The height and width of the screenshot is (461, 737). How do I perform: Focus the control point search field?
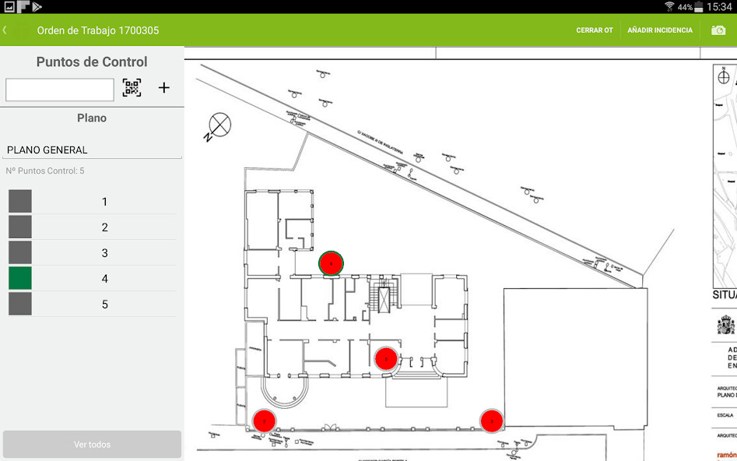(60, 90)
